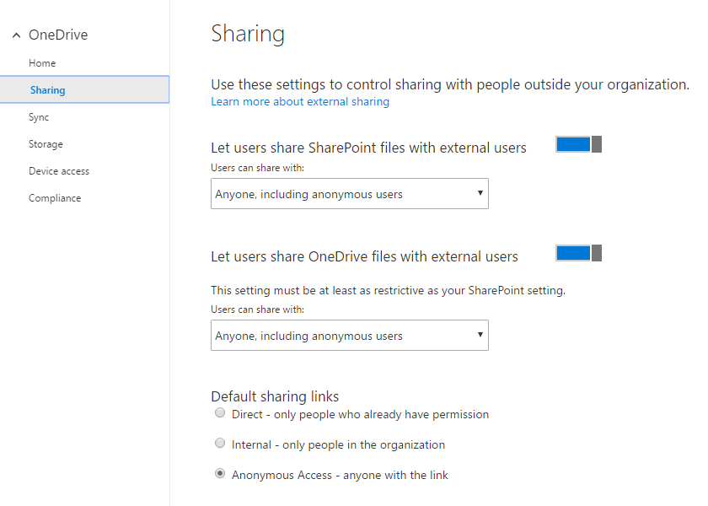Image resolution: width=708 pixels, height=506 pixels.
Task: Select Direct default sharing link option
Action: click(x=220, y=413)
